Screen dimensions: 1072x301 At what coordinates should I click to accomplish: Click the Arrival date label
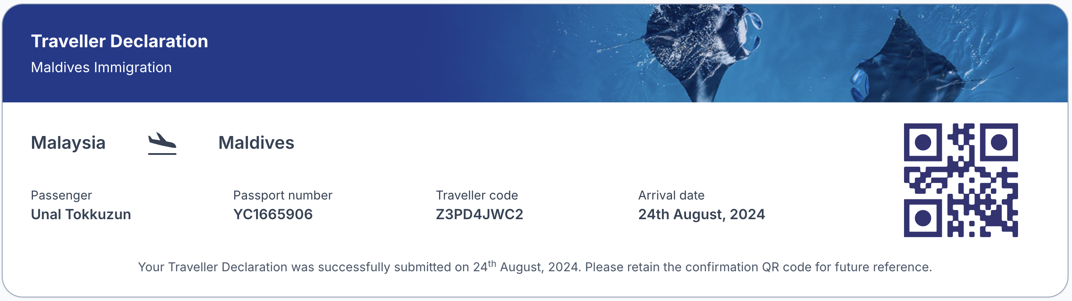(671, 195)
